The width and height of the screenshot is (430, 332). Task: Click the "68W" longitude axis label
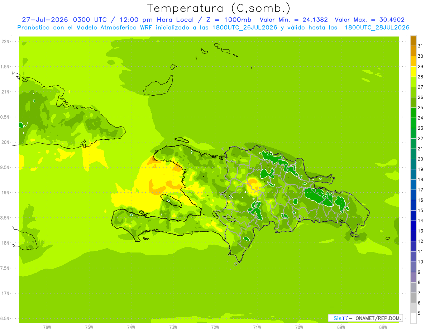point(383,327)
